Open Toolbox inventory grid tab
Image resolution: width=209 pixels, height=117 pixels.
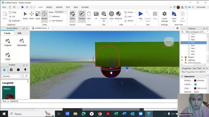pos(11,70)
